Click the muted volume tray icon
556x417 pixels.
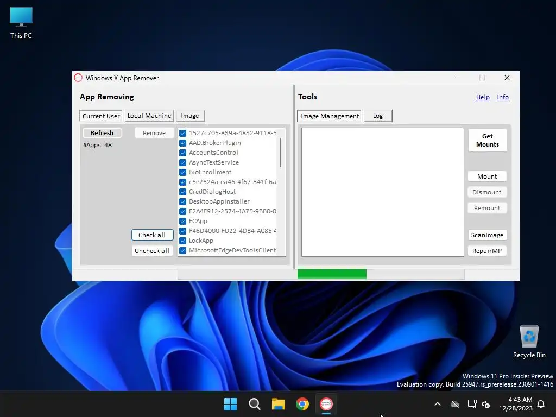(x=486, y=404)
